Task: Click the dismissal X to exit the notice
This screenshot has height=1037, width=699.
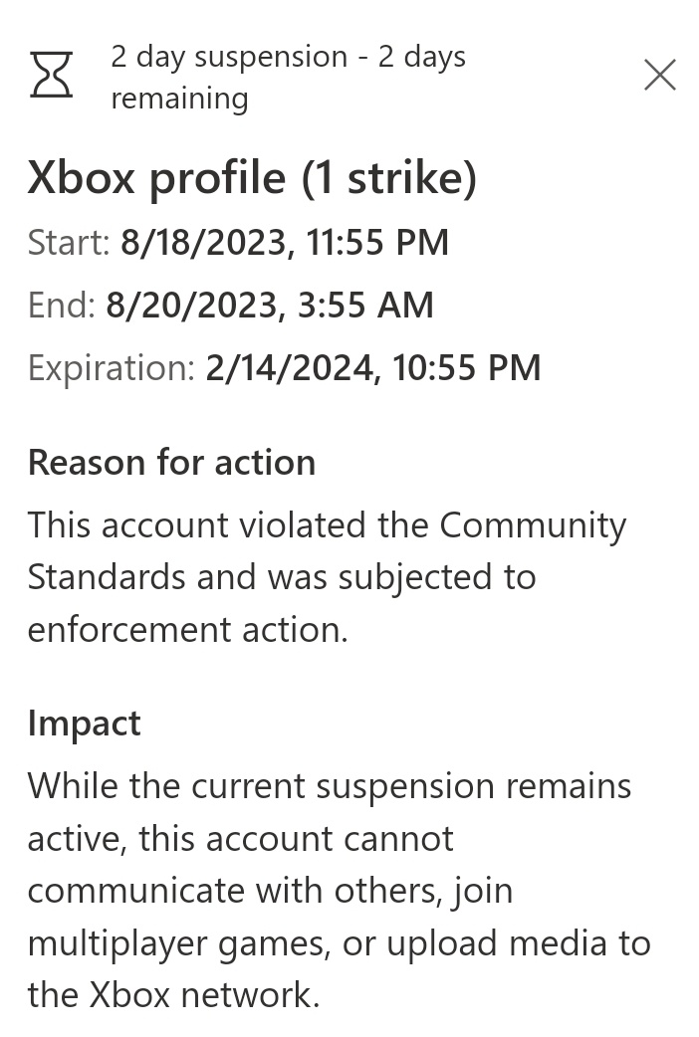Action: click(660, 74)
